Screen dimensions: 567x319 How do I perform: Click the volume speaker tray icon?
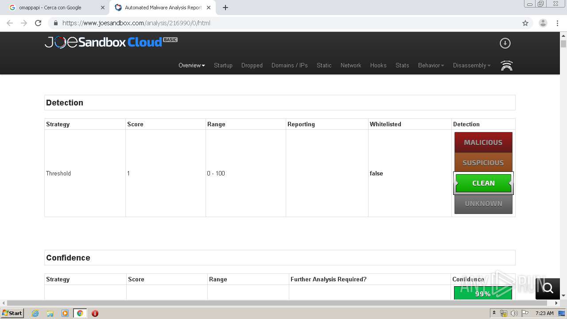click(514, 313)
